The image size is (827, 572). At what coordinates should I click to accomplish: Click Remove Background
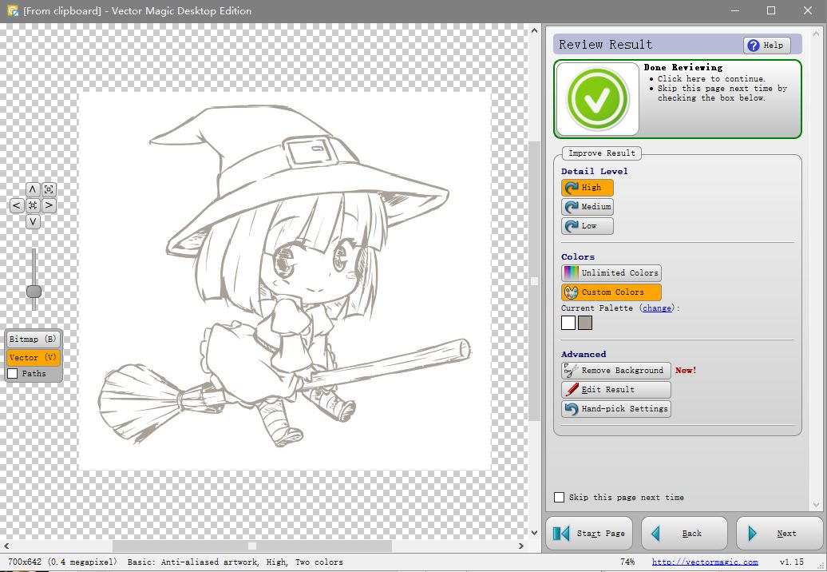click(616, 371)
